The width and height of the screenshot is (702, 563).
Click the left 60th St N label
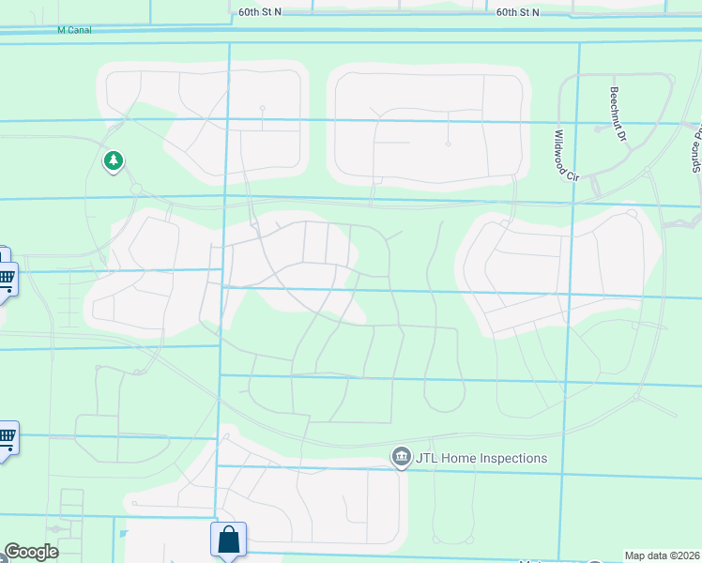coord(260,12)
